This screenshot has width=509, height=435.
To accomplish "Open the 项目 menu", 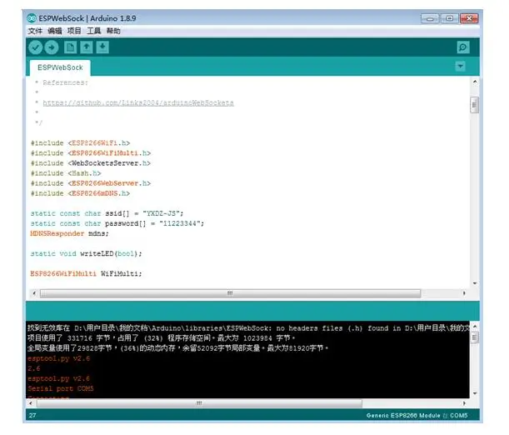I will [74, 31].
